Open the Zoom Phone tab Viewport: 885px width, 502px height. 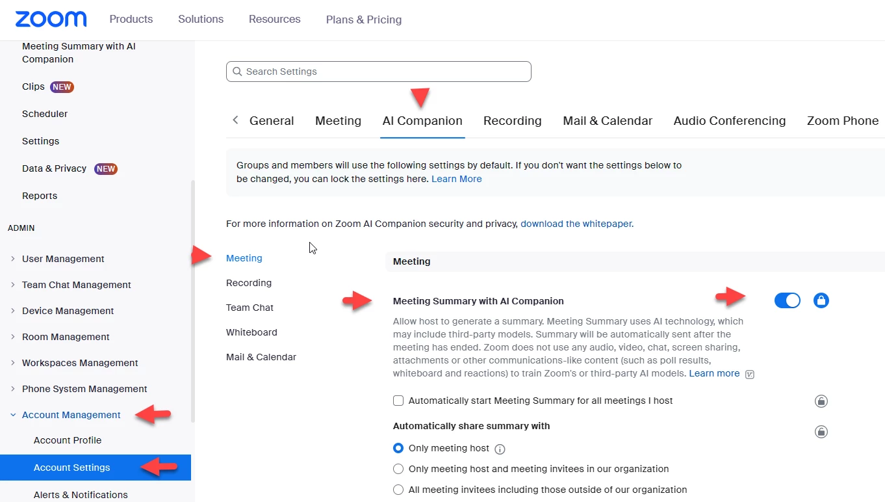click(843, 121)
